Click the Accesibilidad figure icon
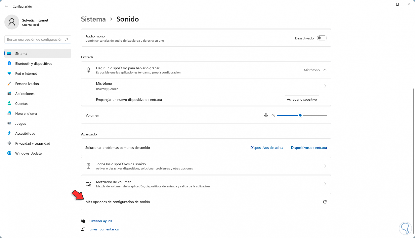The height and width of the screenshot is (238, 415). point(9,133)
